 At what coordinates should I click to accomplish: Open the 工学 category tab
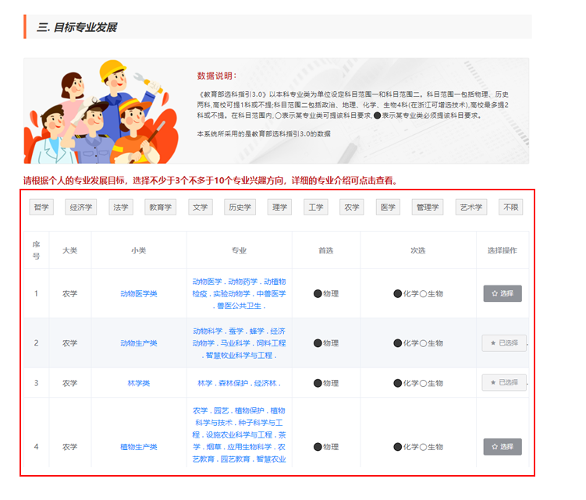point(315,207)
